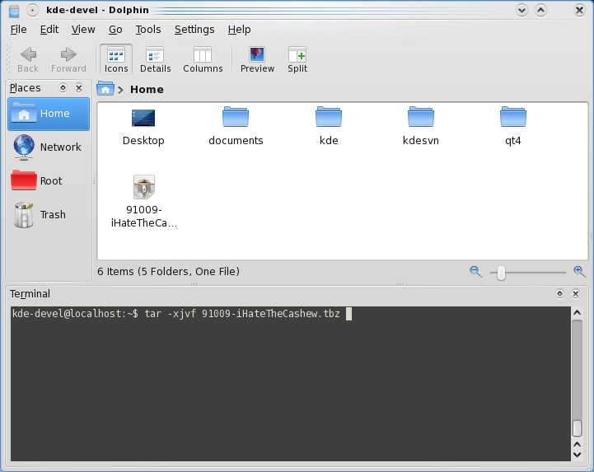Select Network in Places panel

[x=49, y=147]
